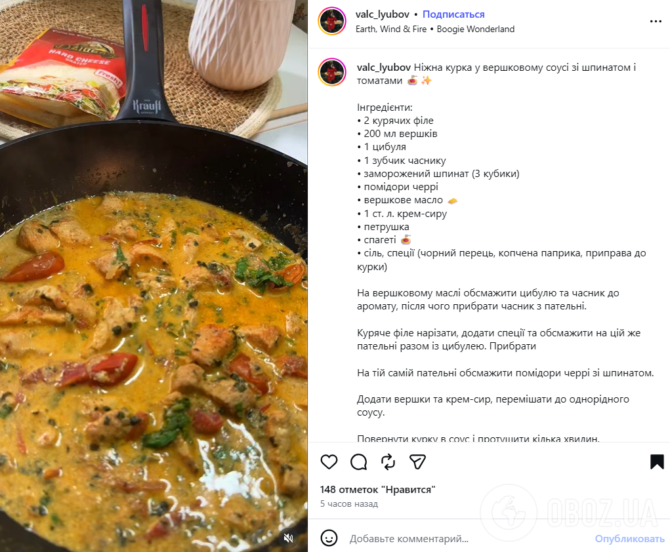View the 148 отметок Нравится likes list
This screenshot has width=670, height=552.
pos(379,490)
